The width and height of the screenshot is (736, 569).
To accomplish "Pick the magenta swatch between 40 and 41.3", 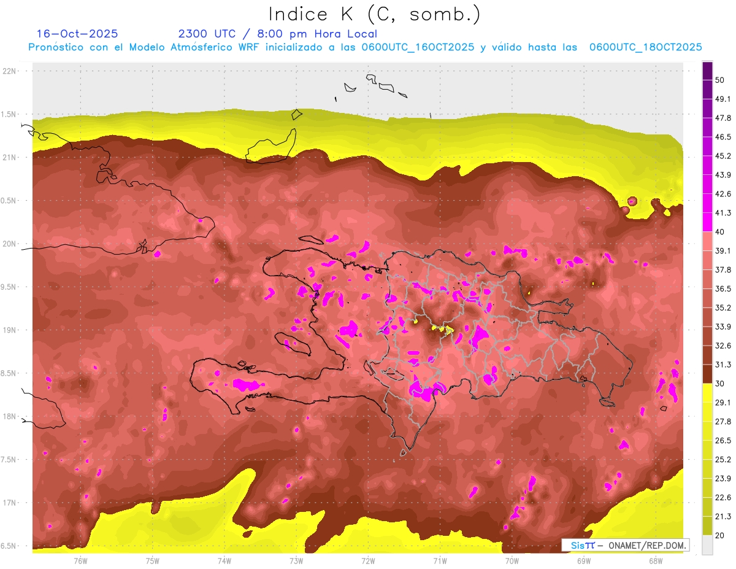I will [x=707, y=222].
